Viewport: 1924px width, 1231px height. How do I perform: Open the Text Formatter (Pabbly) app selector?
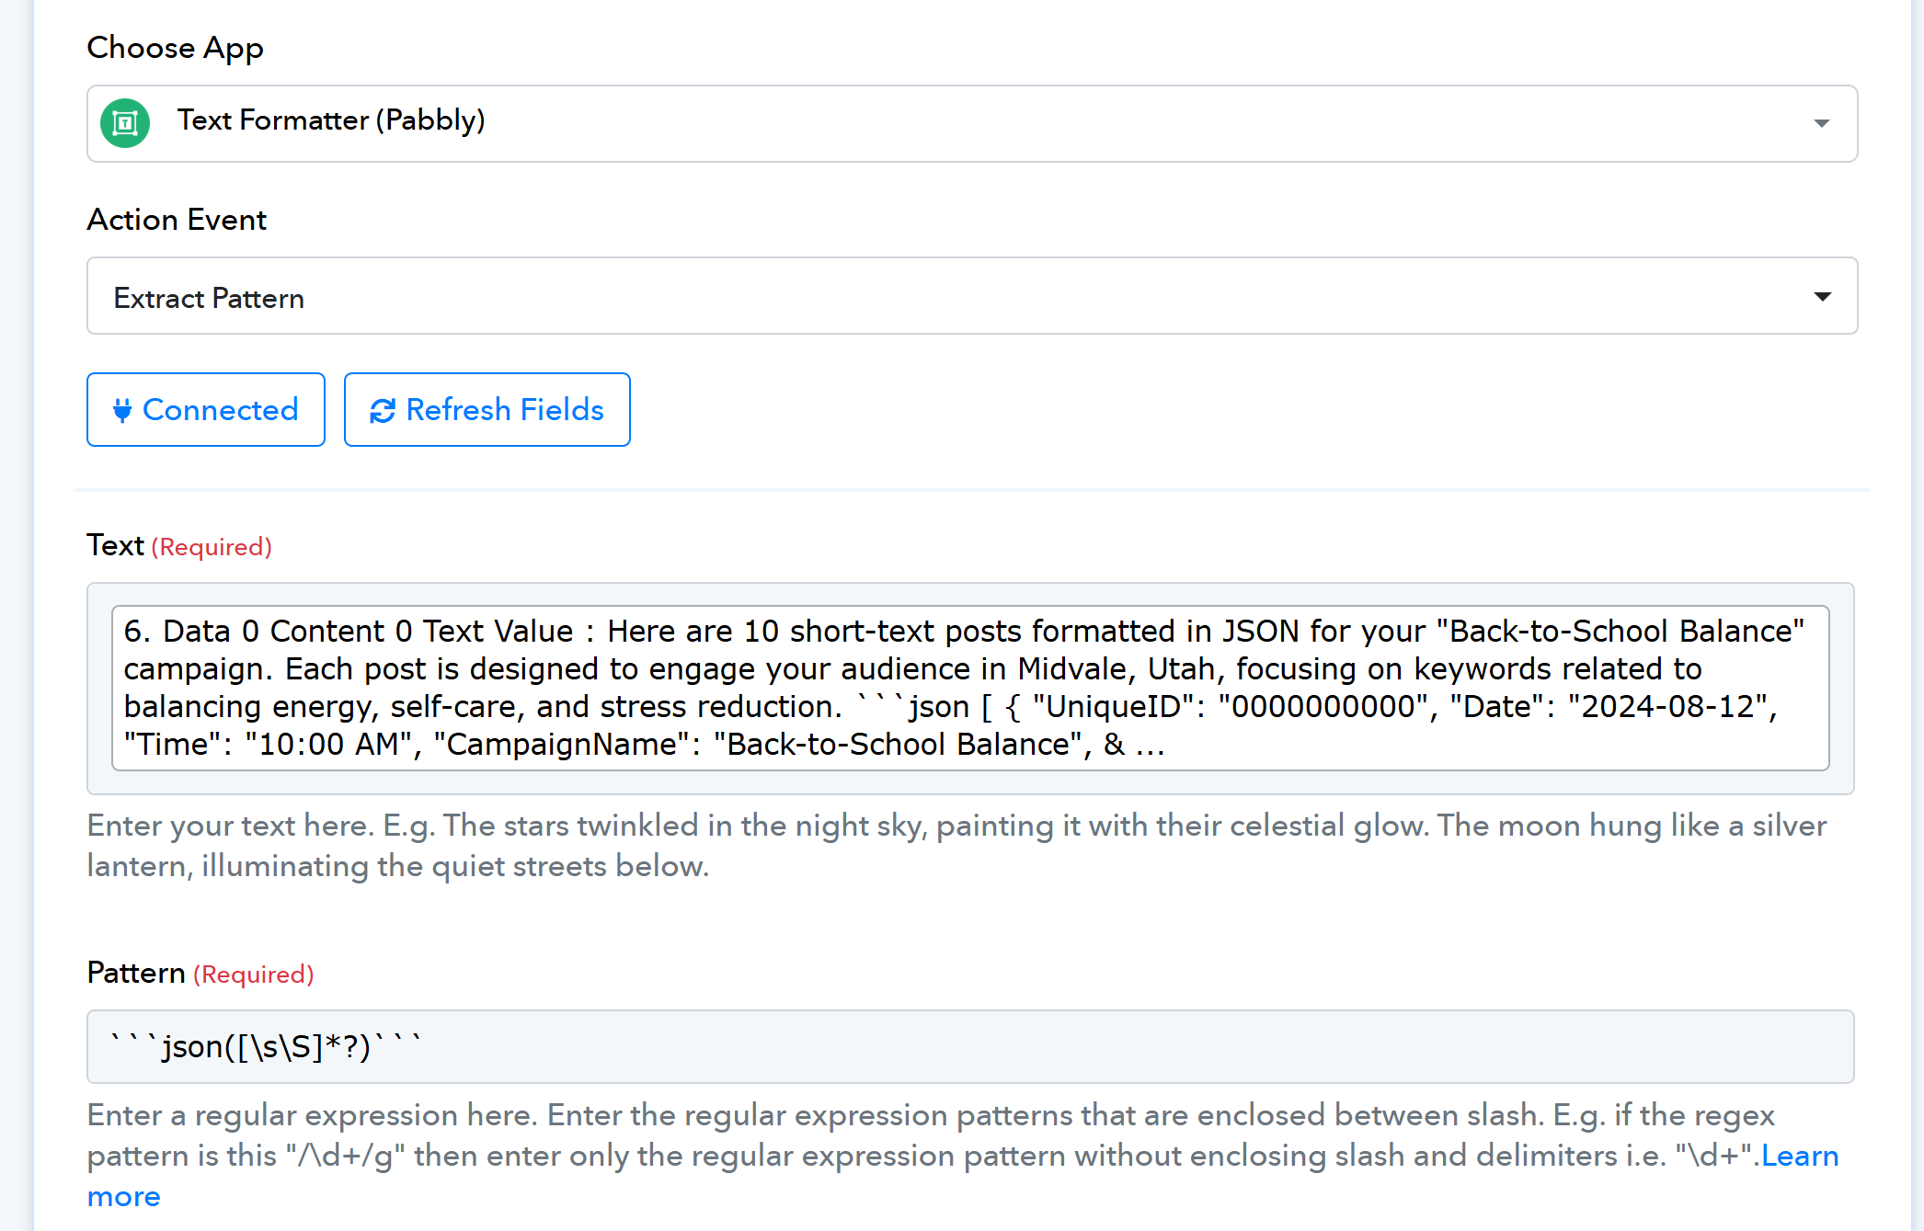tap(972, 123)
